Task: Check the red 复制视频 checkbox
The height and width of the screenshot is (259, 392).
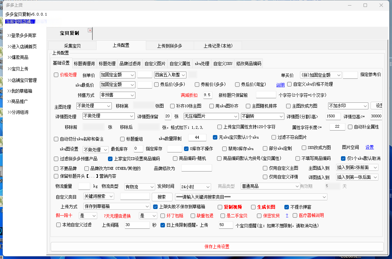Action: 220,207
